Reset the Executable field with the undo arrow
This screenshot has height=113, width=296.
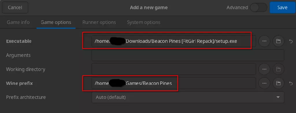pyautogui.click(x=291, y=41)
